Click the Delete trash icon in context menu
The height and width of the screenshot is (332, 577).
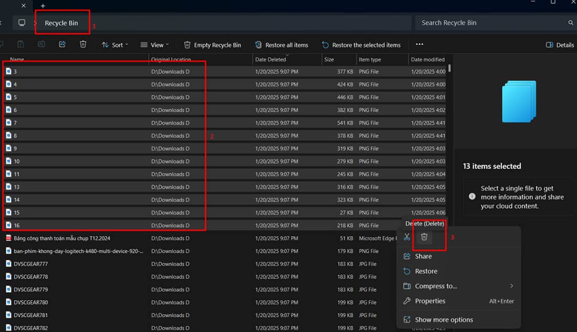(424, 237)
